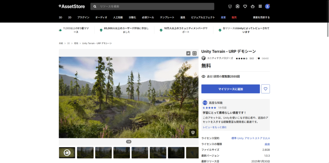This screenshot has width=329, height=163.
Task: Open the 3D category menu
Action: 60,18
